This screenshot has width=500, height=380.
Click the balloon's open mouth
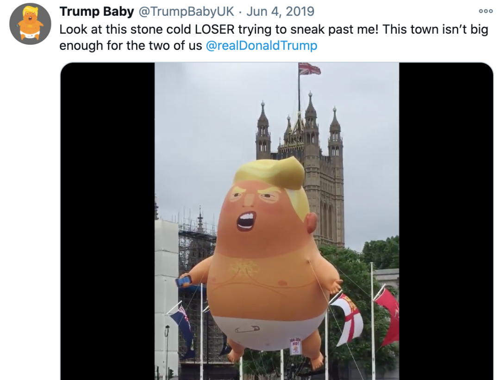coord(246,221)
